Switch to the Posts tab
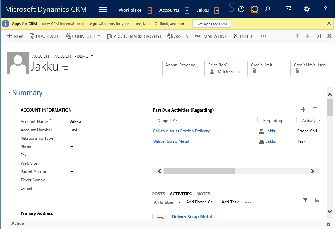This screenshot has height=229, width=336. pyautogui.click(x=158, y=194)
